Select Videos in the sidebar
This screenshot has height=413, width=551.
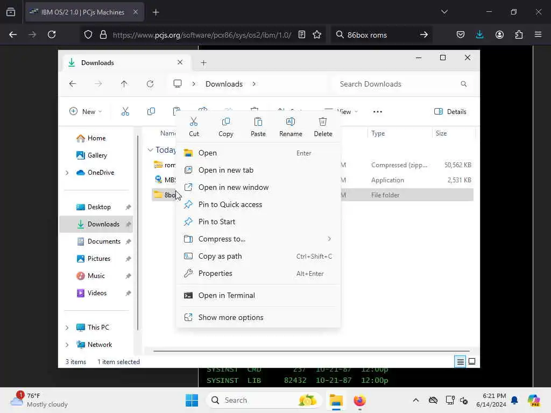[97, 293]
